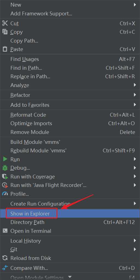This screenshot has height=280, width=140.
Task: Click the Paste clipboard icon
Action: (x=5, y=49)
